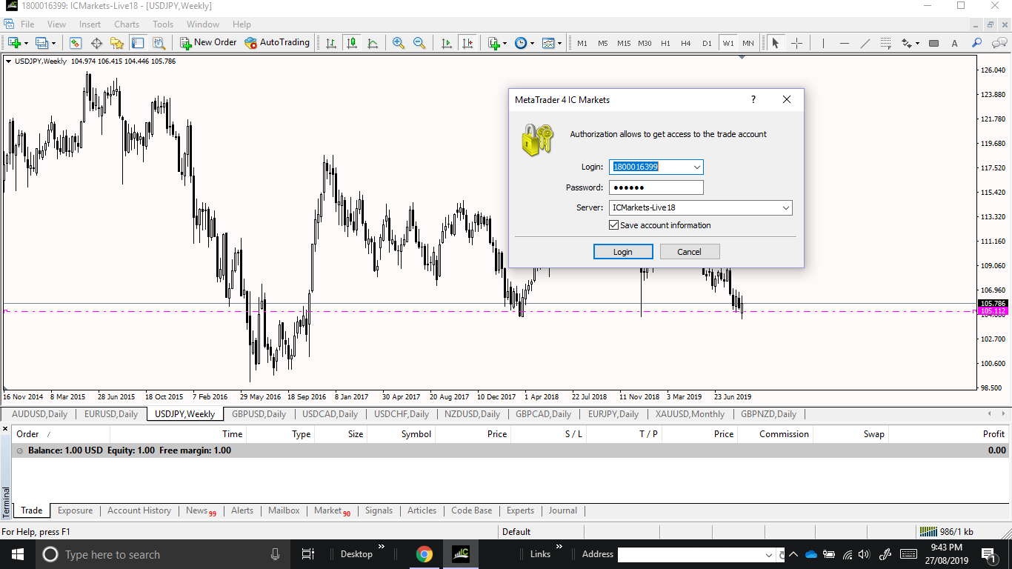Select the H4 timeframe button
The height and width of the screenshot is (569, 1012).
[686, 43]
